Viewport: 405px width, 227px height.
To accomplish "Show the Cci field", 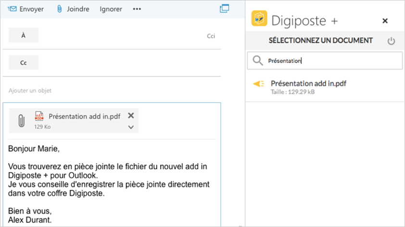I will 211,36.
